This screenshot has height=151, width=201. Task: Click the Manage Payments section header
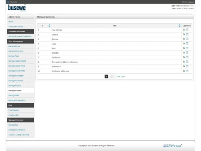[21, 120]
